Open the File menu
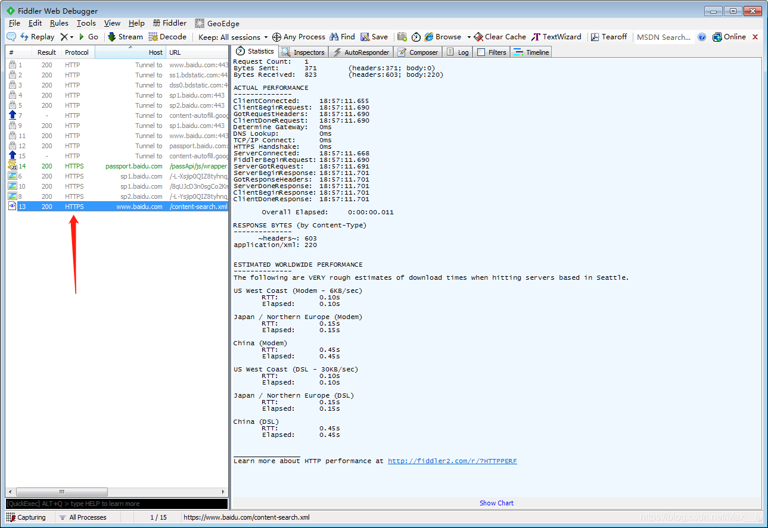Image resolution: width=768 pixels, height=528 pixels. [x=14, y=23]
